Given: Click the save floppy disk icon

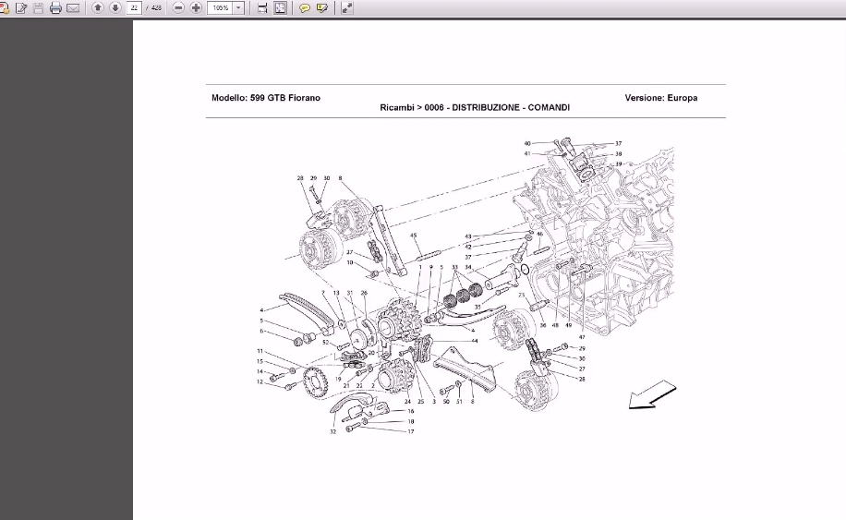Looking at the screenshot, I should 38,8.
